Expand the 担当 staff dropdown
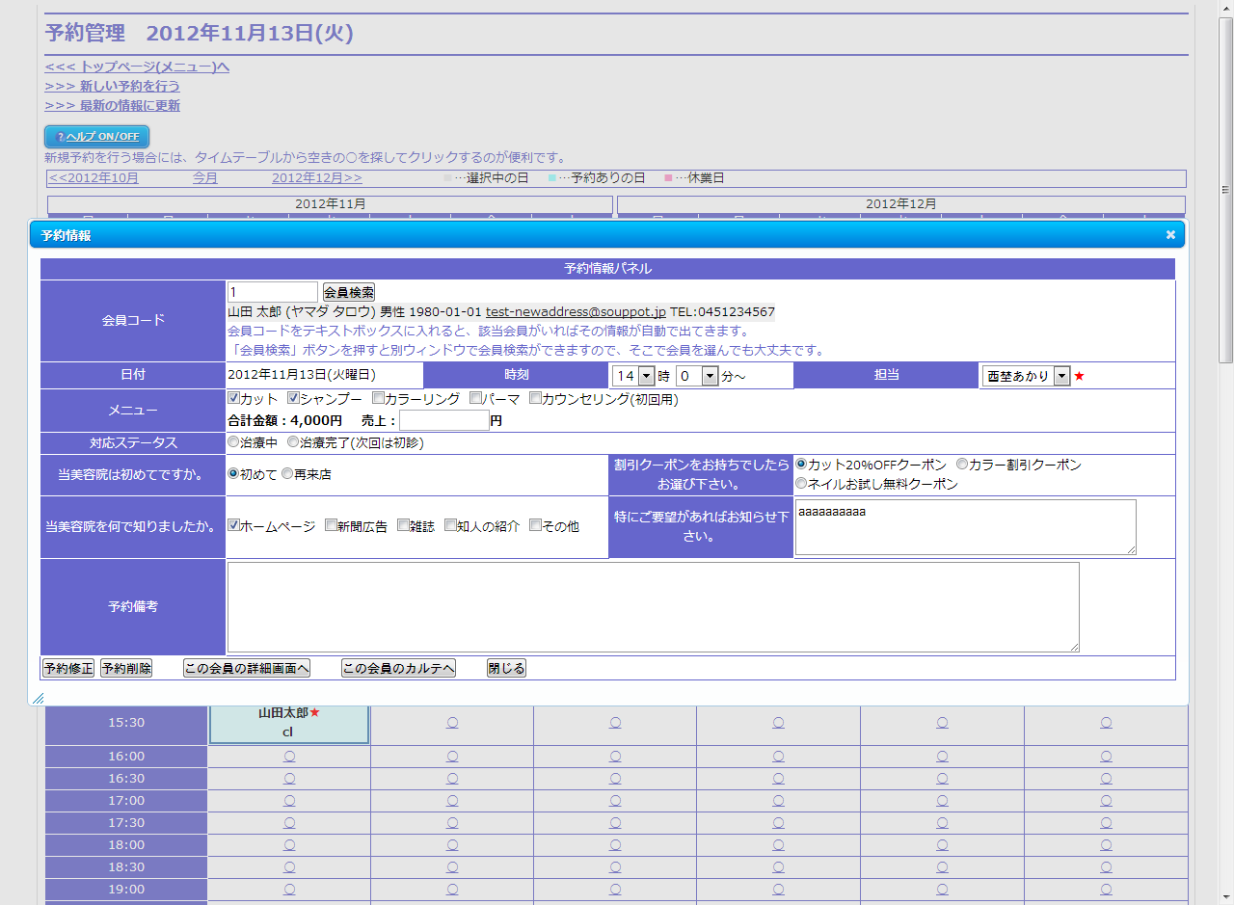 pos(1026,376)
